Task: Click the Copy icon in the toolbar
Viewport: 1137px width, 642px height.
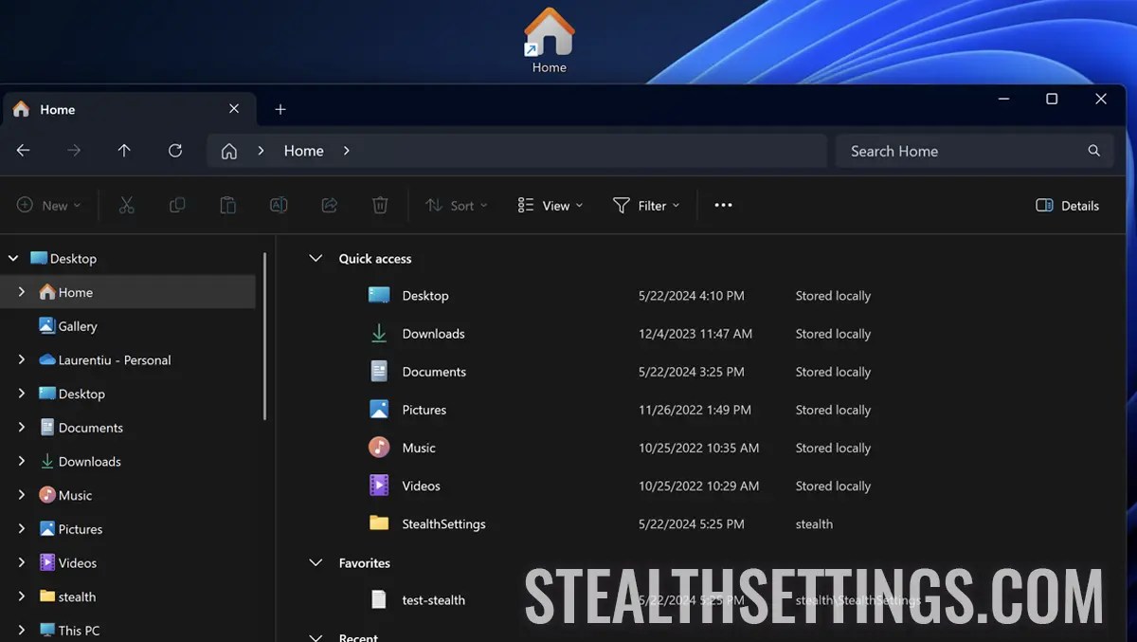Action: pos(177,205)
